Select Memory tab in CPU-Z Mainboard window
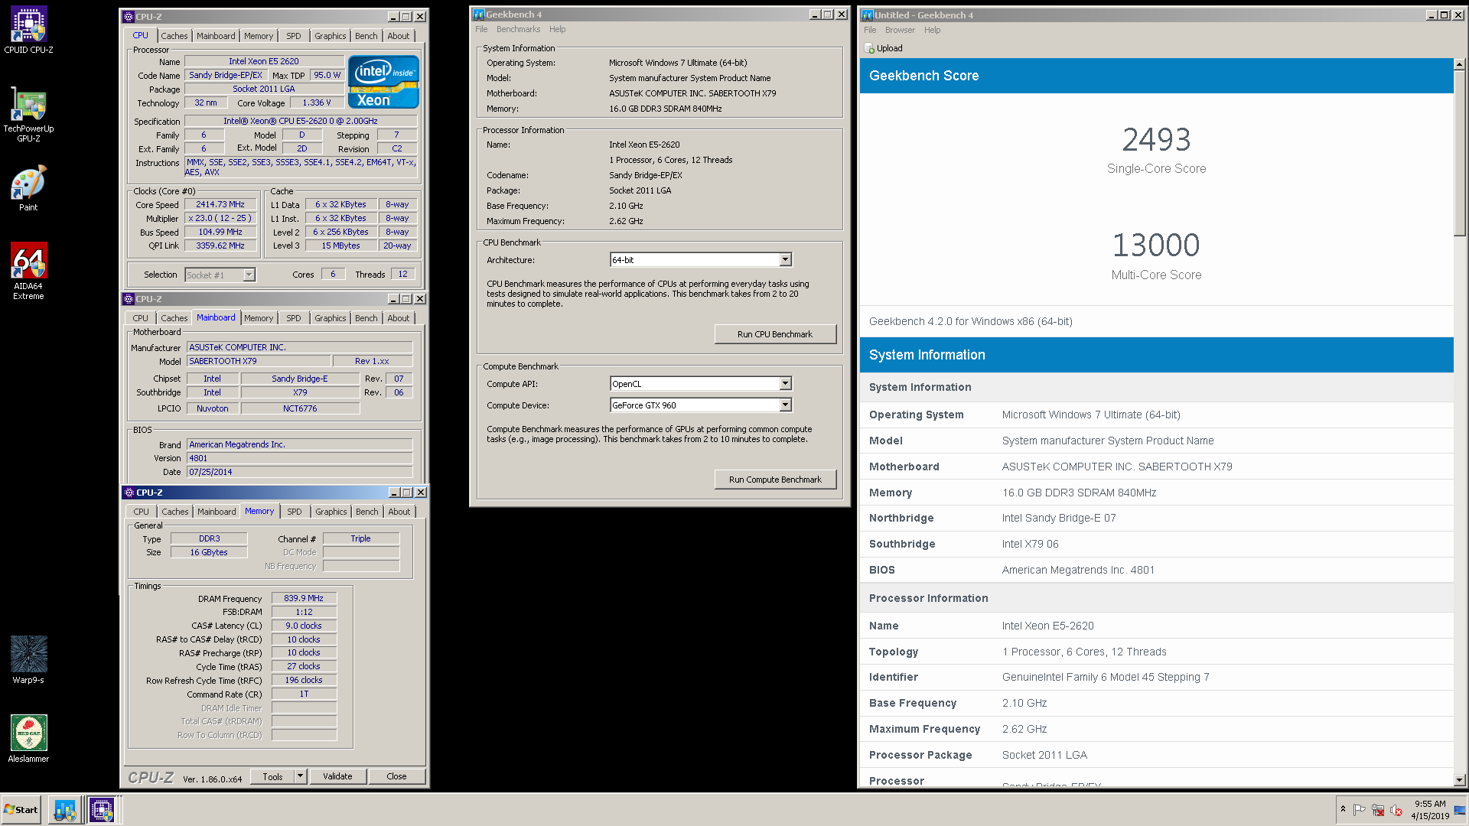 point(259,318)
